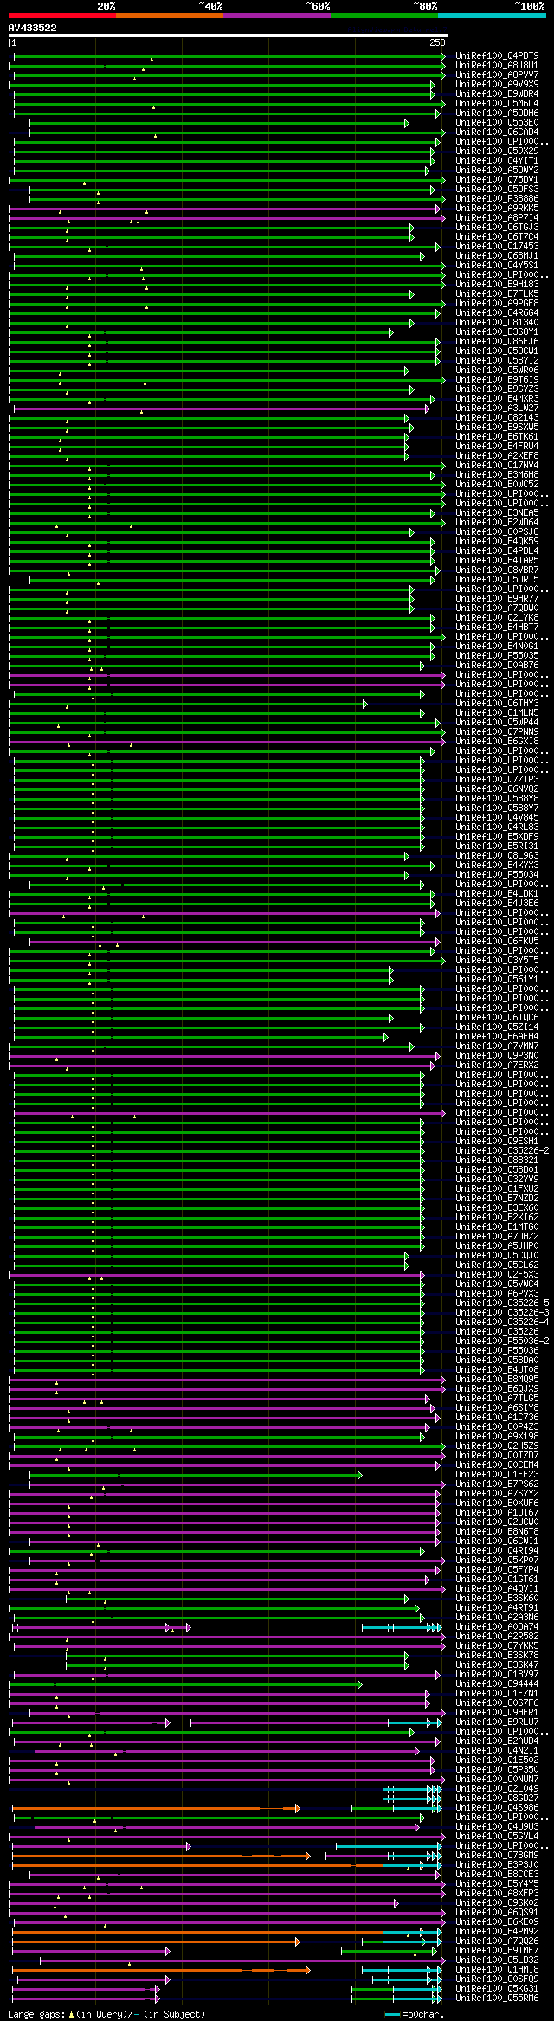Open hit UniRef100_Q75DV1
Viewport: 554px width, 2021px height.
point(497,179)
